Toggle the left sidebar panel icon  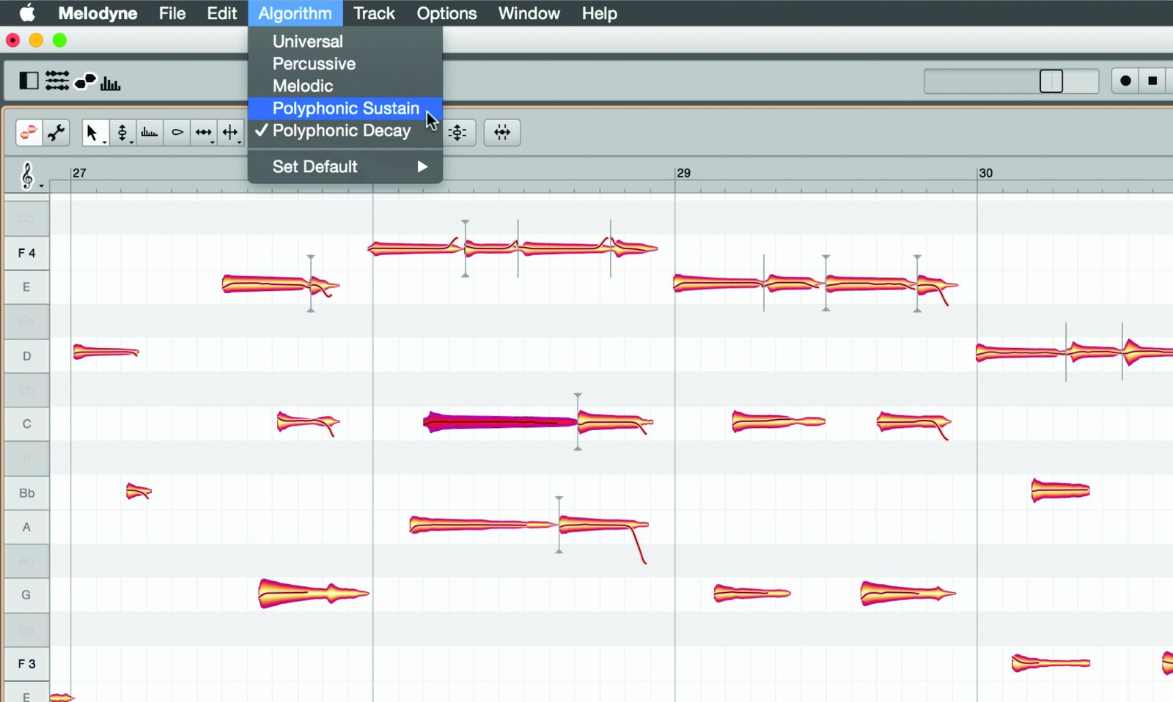pyautogui.click(x=29, y=81)
